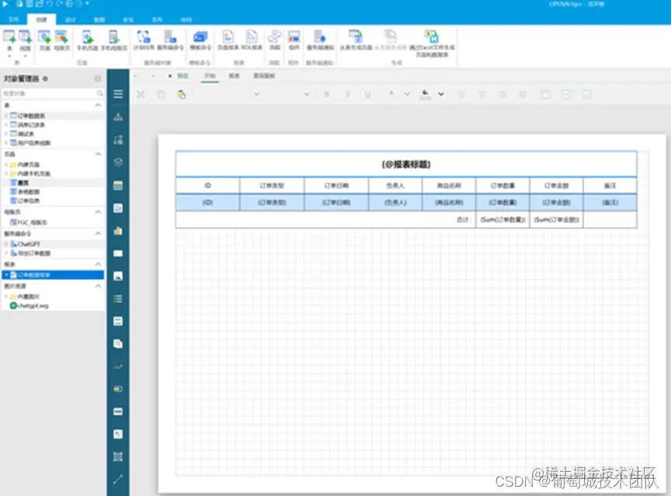
Task: Toggle Bold formatting in the report toolbar
Action: 327,94
